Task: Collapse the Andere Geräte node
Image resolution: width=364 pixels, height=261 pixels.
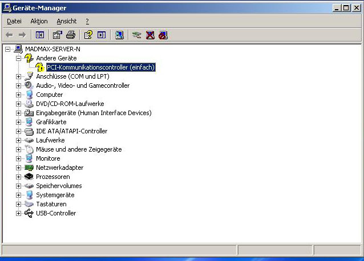Action: (x=19, y=58)
